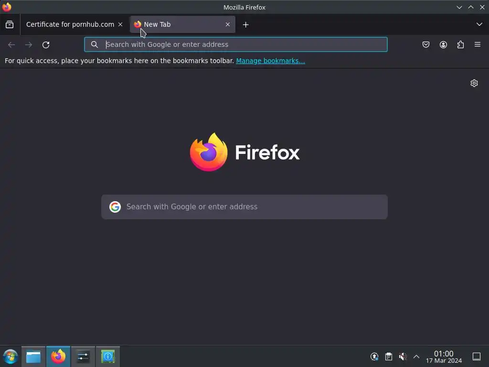Click the Google logo in search box
The width and height of the screenshot is (489, 367).
tap(115, 206)
